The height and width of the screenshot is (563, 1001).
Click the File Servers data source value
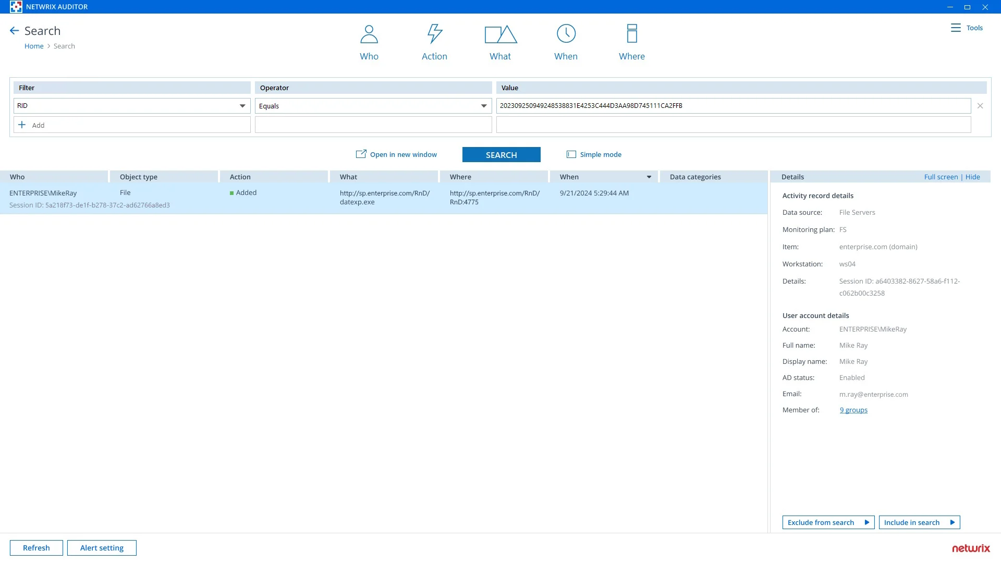[857, 212]
